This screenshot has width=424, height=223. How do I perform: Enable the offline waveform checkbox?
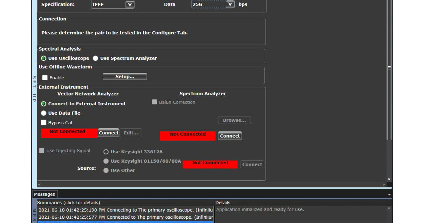pyautogui.click(x=45, y=78)
